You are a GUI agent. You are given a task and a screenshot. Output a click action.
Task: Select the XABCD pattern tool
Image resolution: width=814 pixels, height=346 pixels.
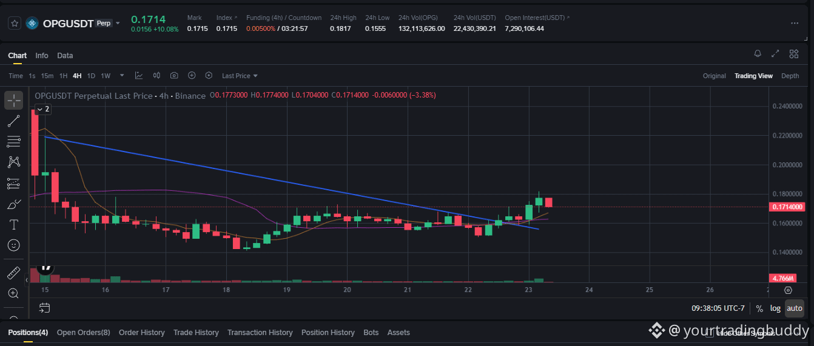tap(14, 162)
